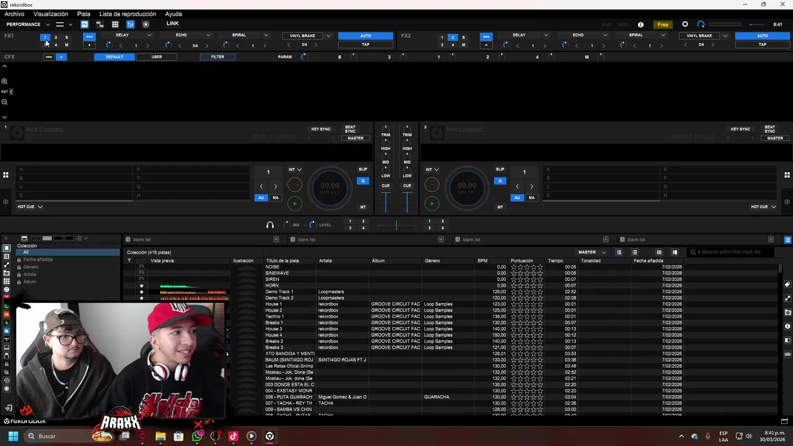Image resolution: width=793 pixels, height=446 pixels.
Task: Open the recording panel icon
Action: 146,24
